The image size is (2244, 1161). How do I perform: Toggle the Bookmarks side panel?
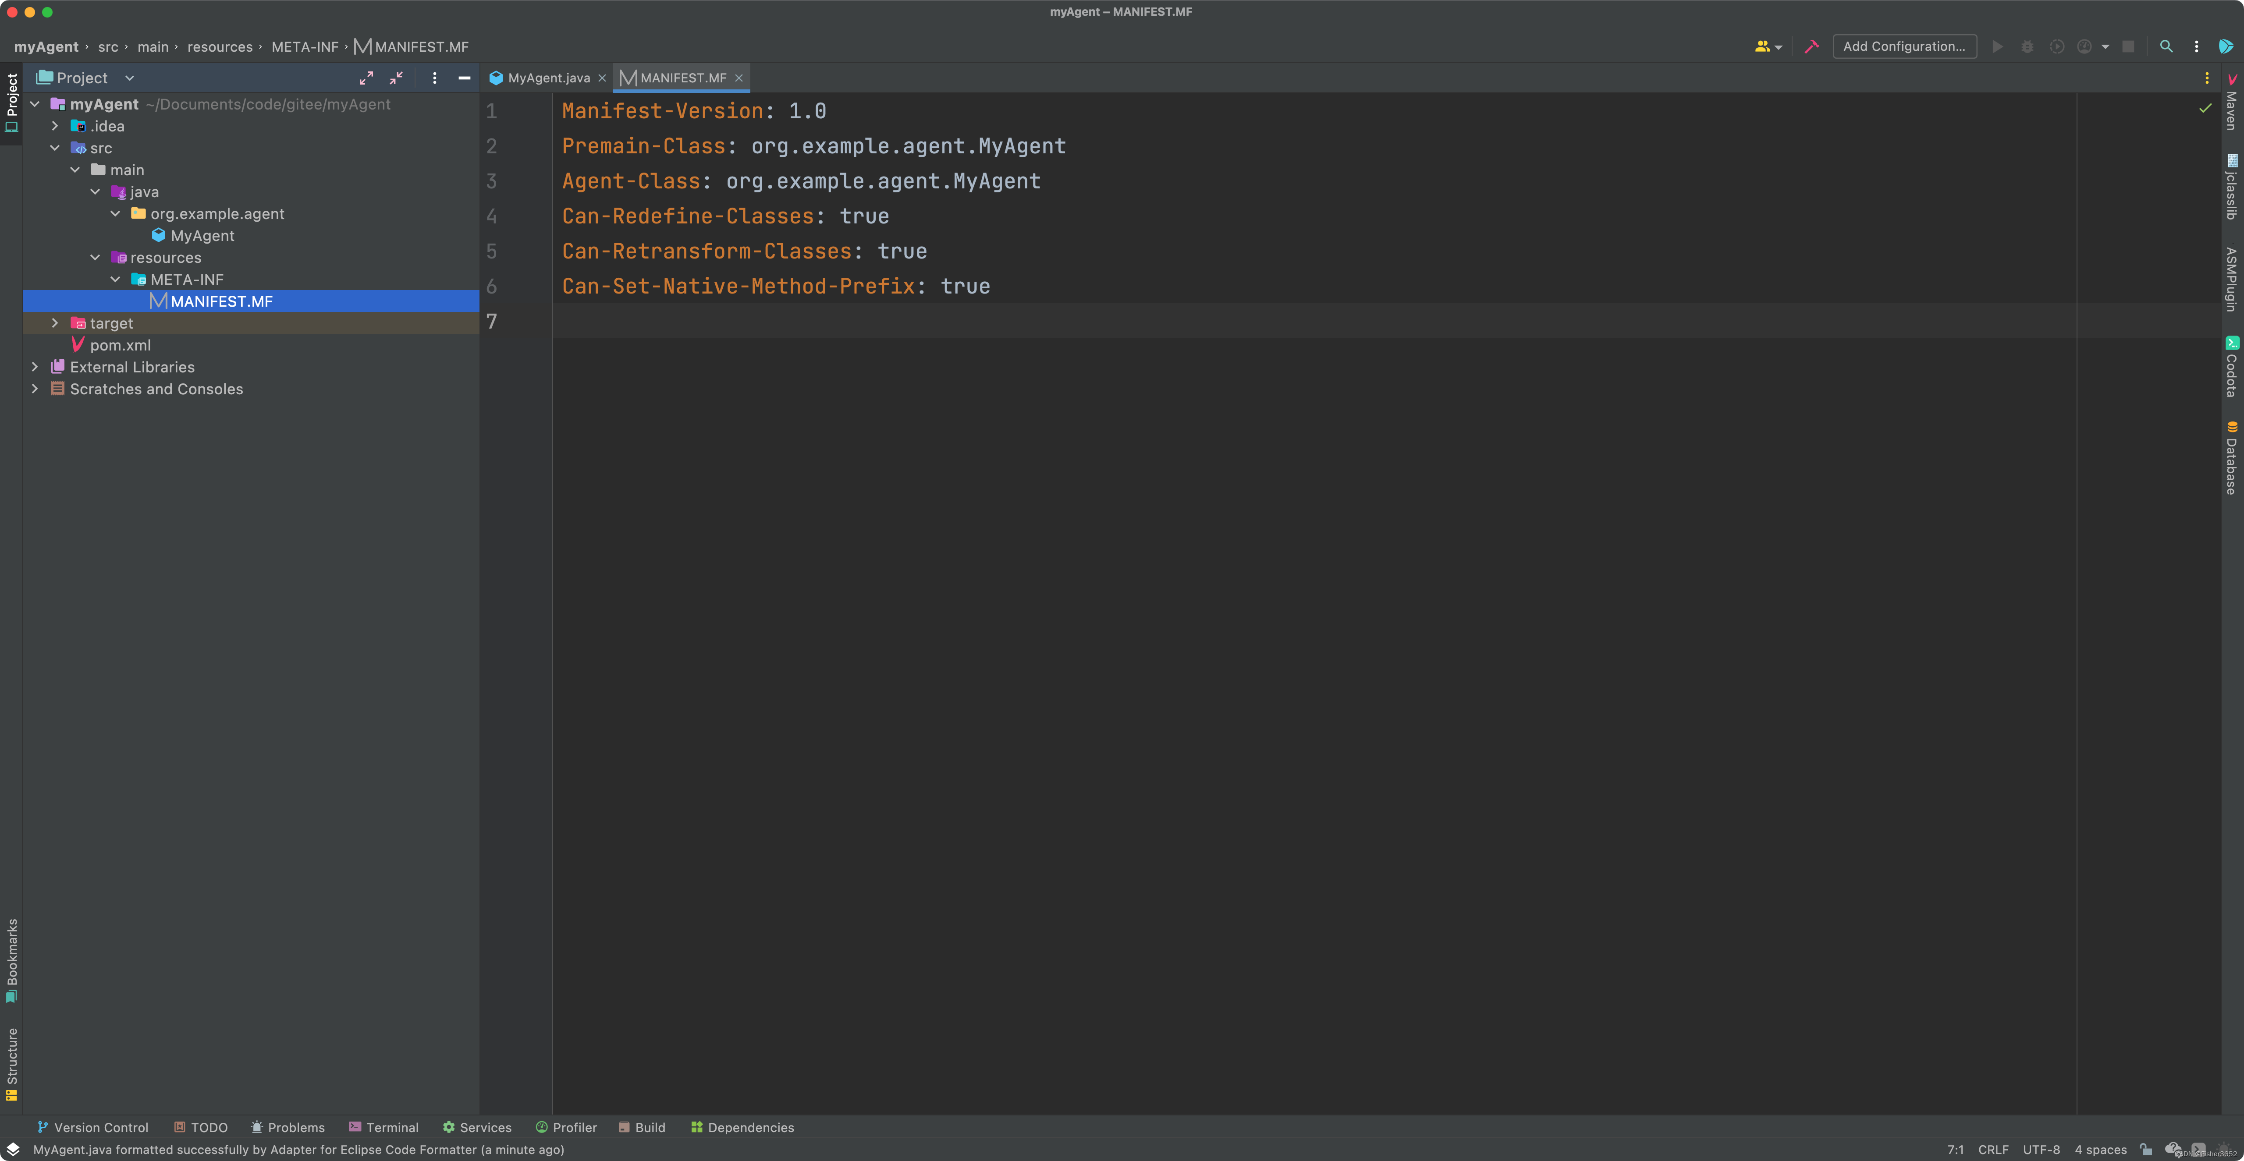(x=11, y=958)
